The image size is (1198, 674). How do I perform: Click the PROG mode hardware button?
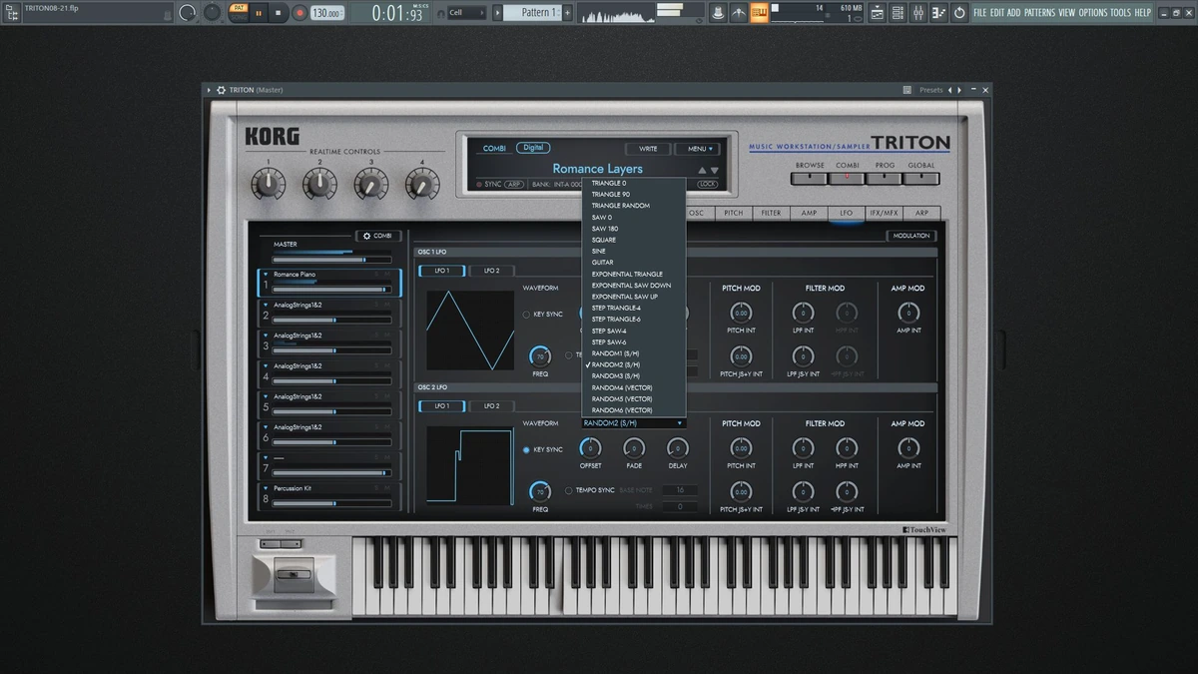click(x=884, y=179)
